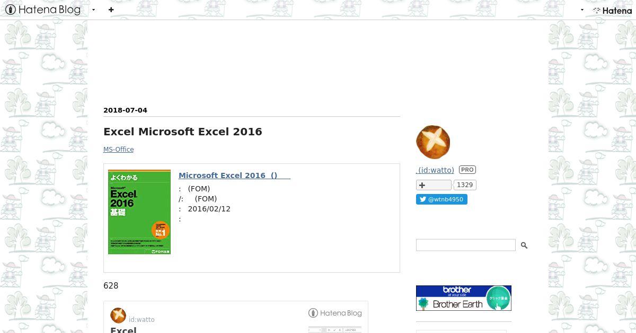Click the plus icon in the top bar
This screenshot has height=333, width=636.
111,10
